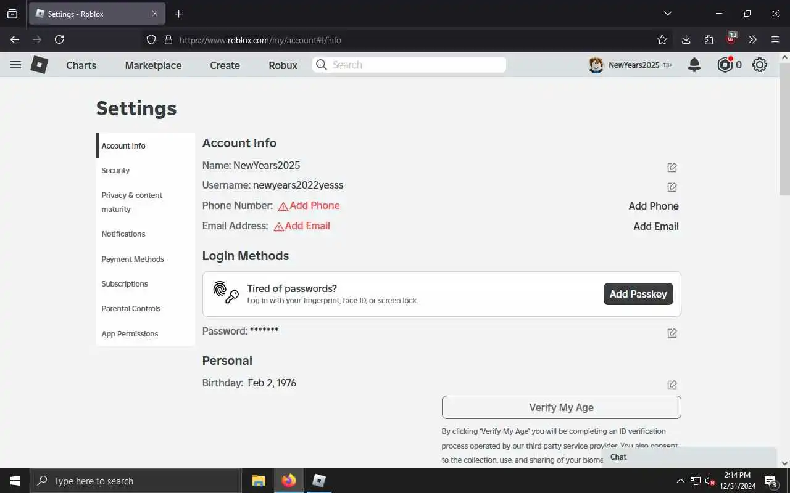This screenshot has width=790, height=493.
Task: Bookmark this page with star icon
Action: [662, 39]
